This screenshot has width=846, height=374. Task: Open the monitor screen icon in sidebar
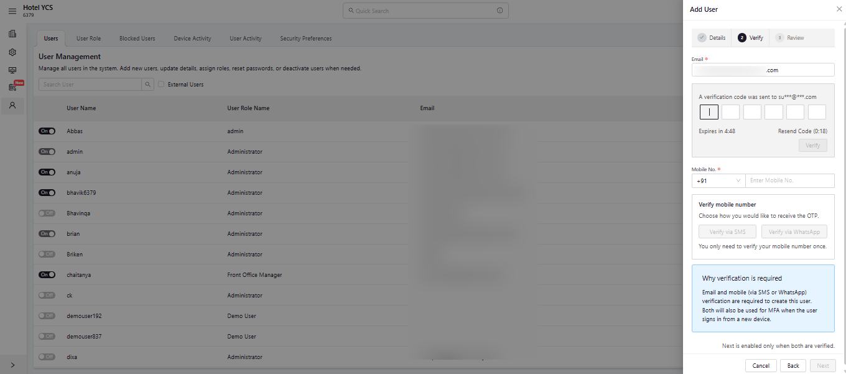click(12, 70)
